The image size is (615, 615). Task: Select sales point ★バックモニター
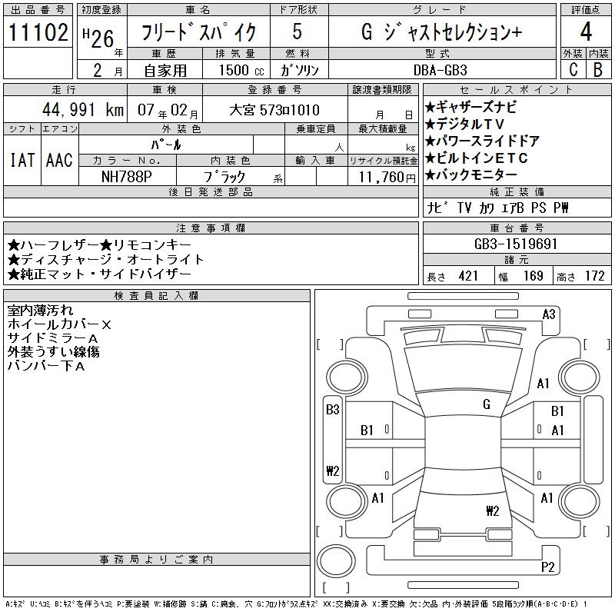[x=471, y=175]
